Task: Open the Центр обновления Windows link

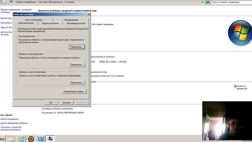Action: point(14,123)
